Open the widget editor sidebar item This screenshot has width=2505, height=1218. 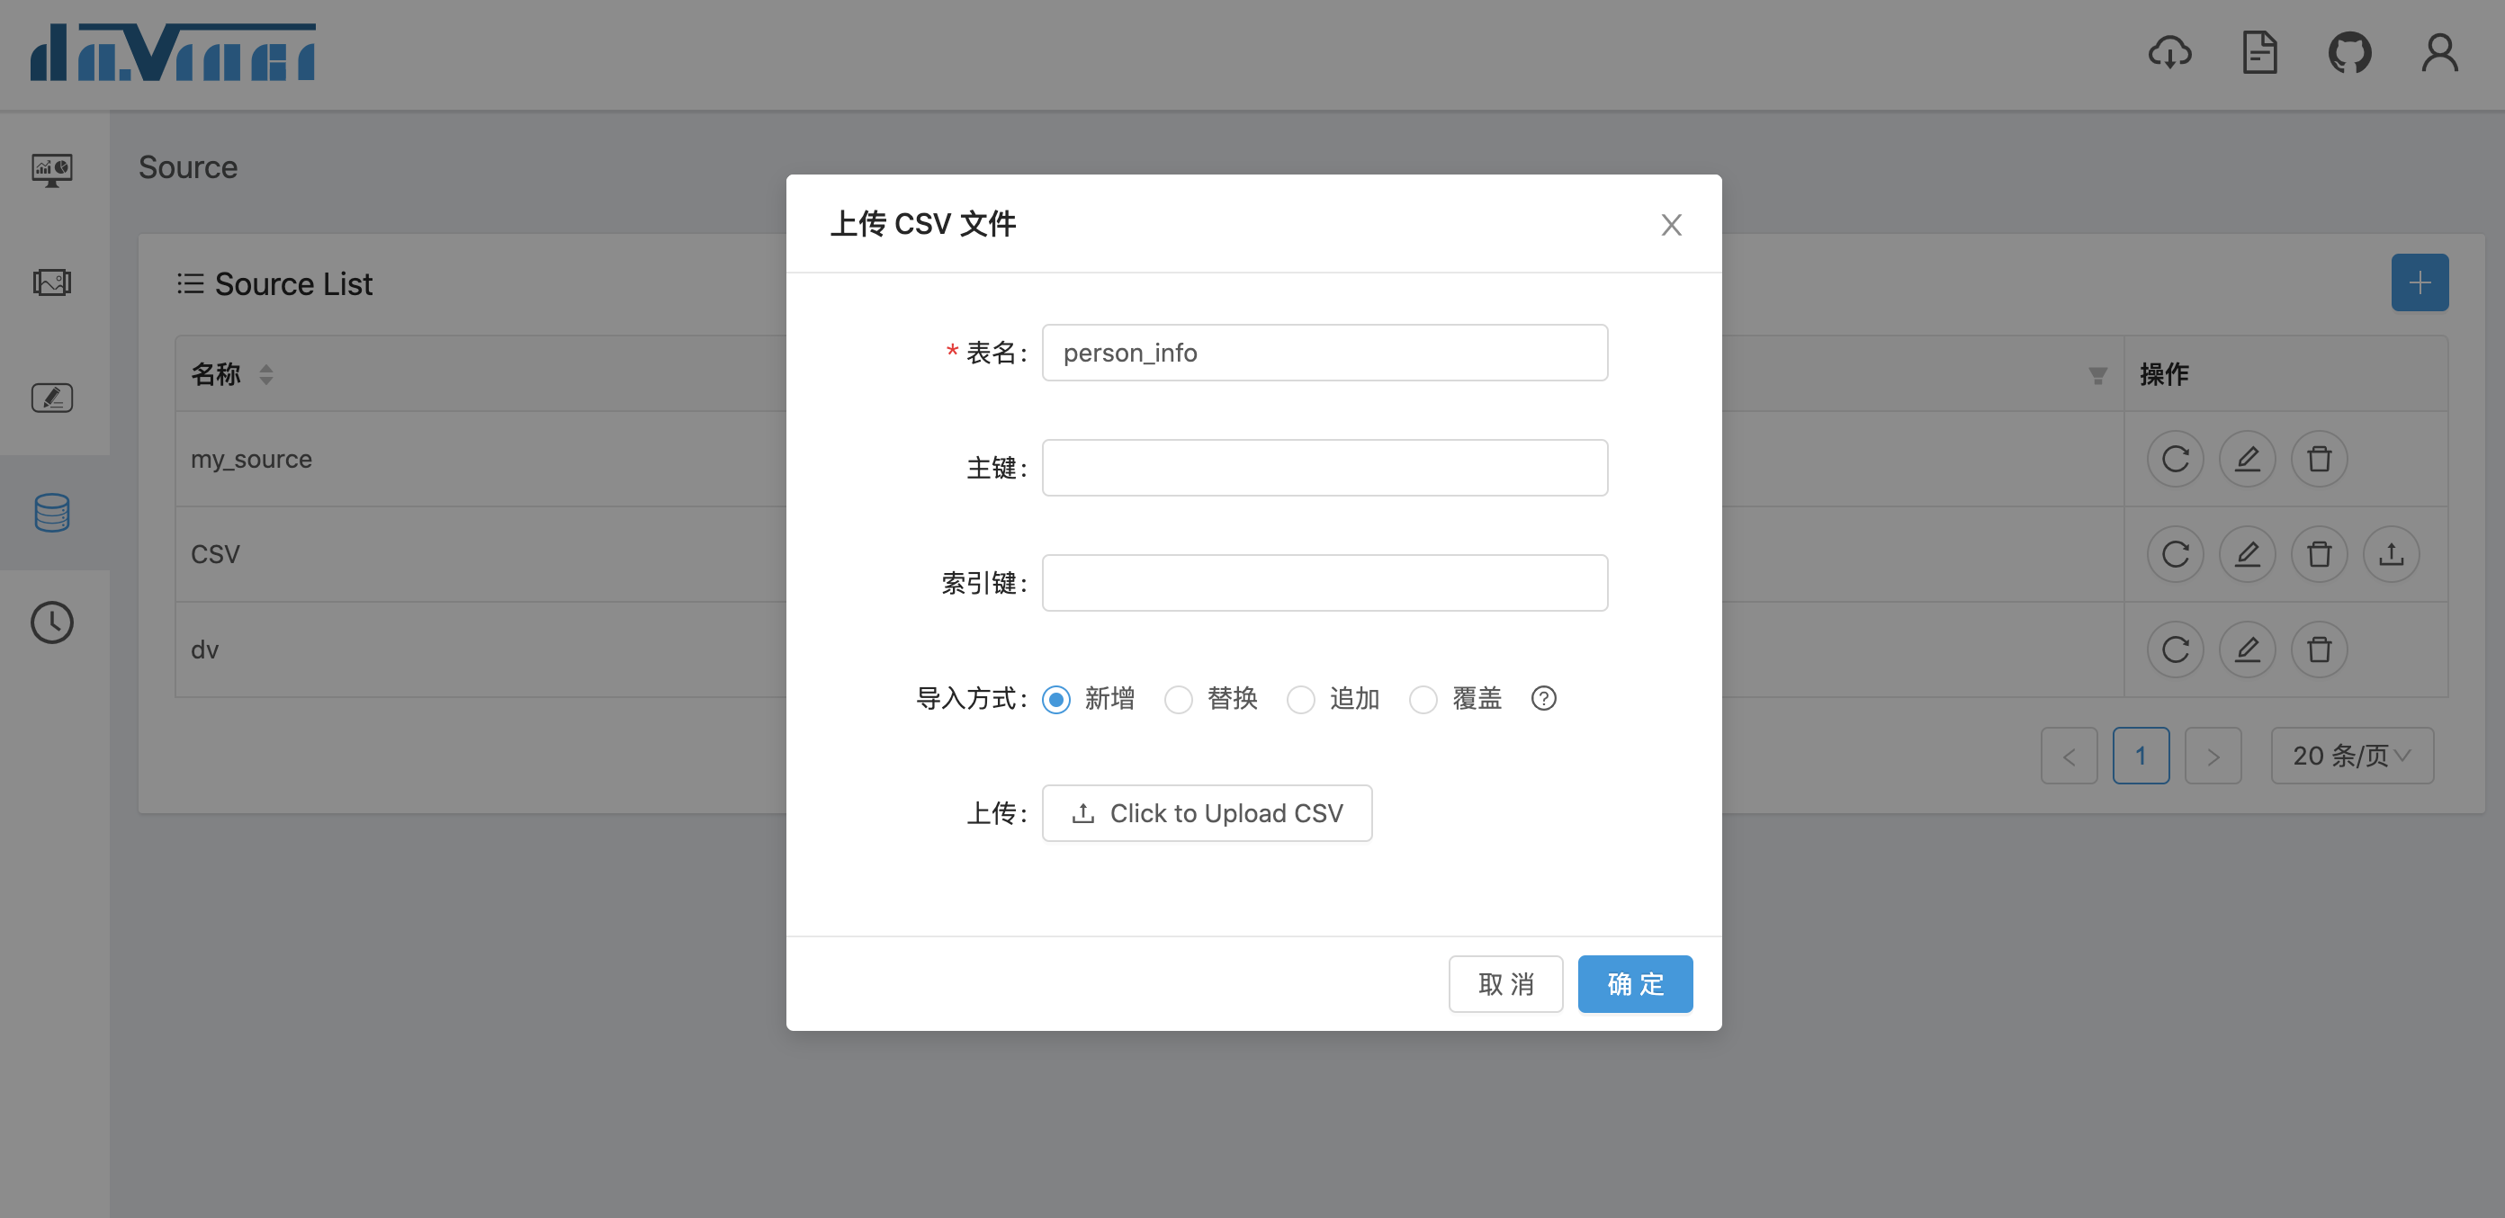coord(51,398)
